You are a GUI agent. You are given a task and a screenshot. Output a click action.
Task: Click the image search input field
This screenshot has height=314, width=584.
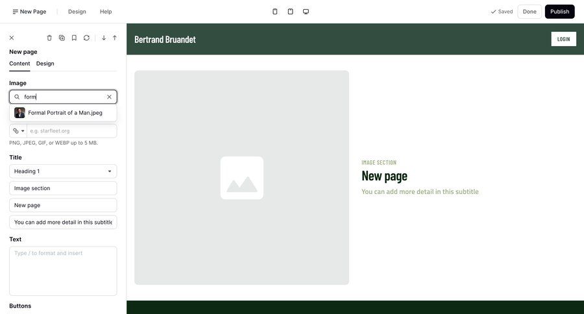(64, 97)
